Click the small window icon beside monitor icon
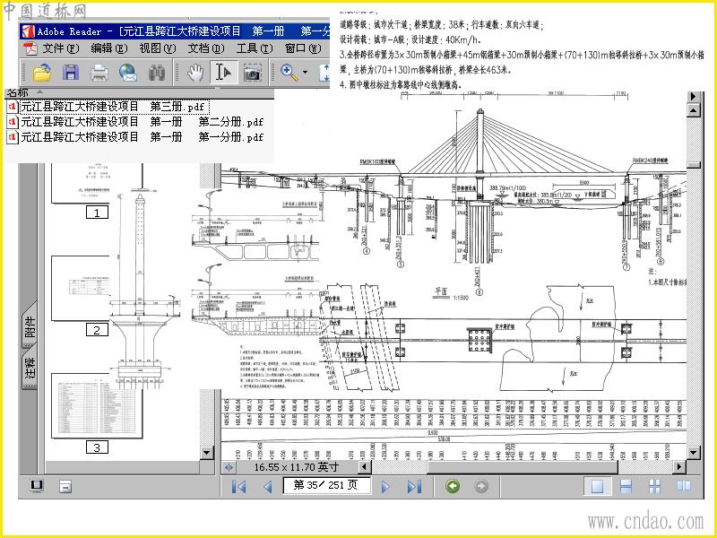The height and width of the screenshot is (538, 717). pyautogui.click(x=65, y=486)
